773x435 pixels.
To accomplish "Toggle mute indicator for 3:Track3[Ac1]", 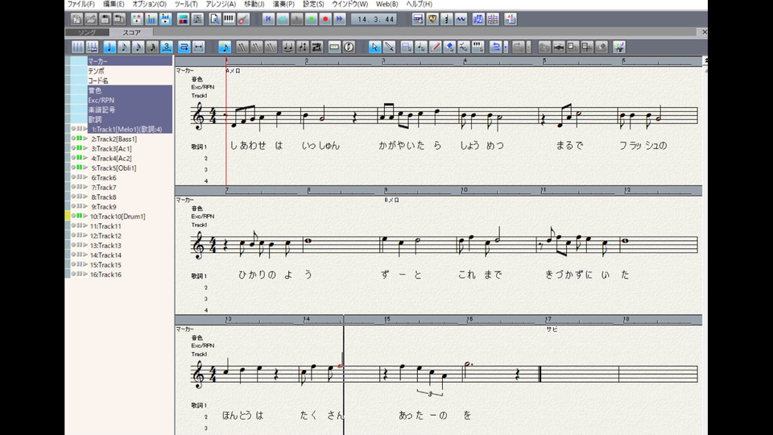I will [x=79, y=148].
